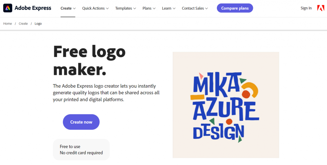Screen dimensions: 327x165
Task: Click the Sign In link
Action: pos(306,8)
